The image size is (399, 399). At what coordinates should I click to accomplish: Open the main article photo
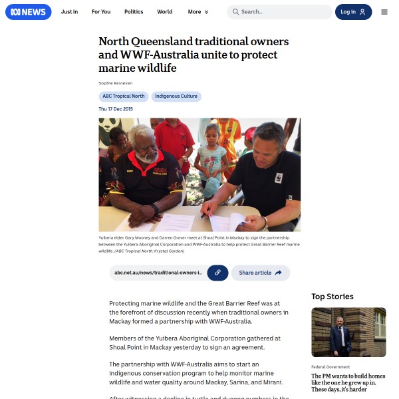point(199,174)
